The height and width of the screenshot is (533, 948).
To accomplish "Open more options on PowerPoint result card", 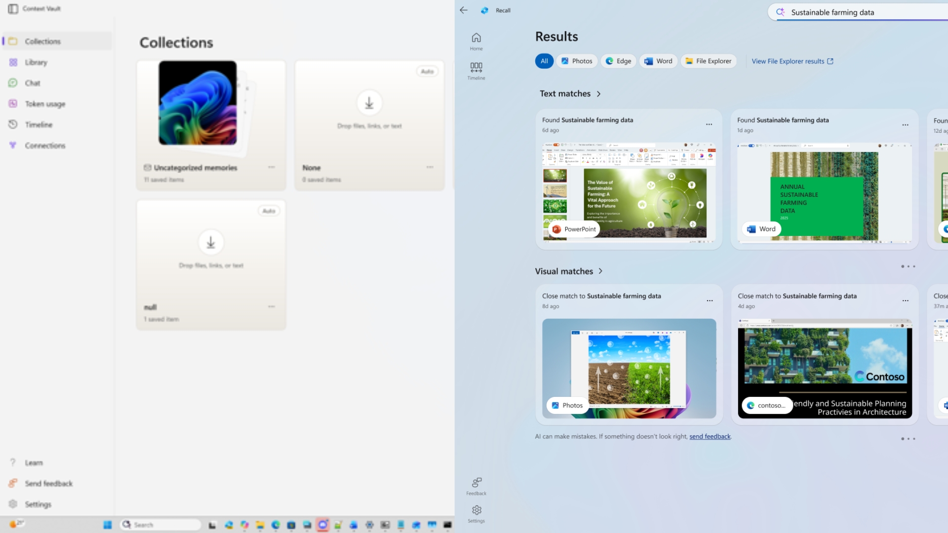I will [709, 124].
